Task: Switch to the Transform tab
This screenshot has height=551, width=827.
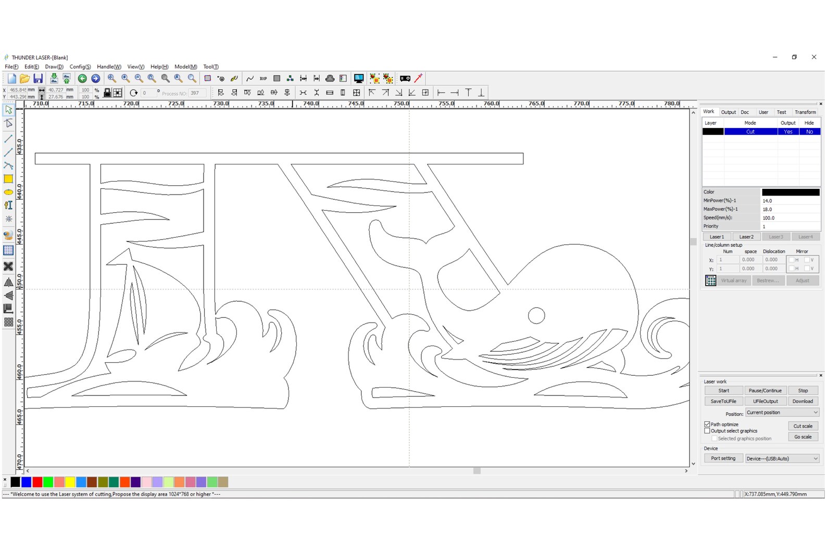Action: [805, 112]
